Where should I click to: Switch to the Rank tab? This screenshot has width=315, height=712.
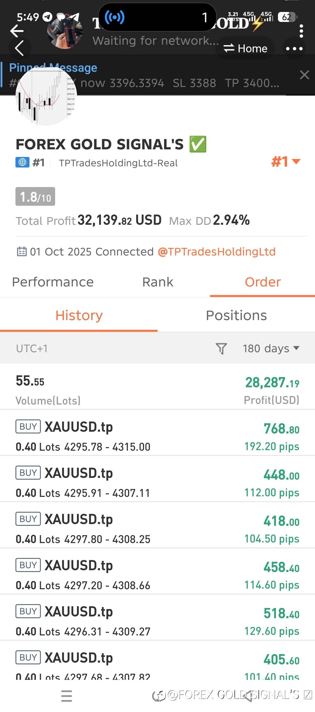point(157,282)
